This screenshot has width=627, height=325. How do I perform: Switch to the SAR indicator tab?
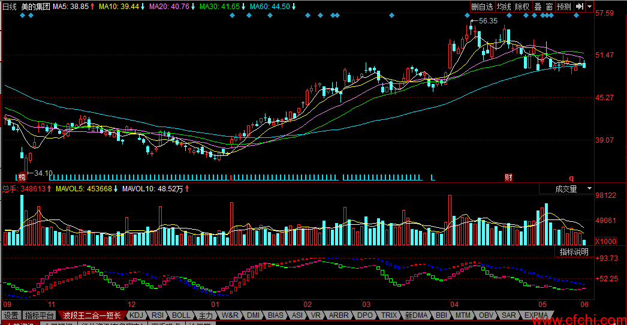pyautogui.click(x=509, y=315)
